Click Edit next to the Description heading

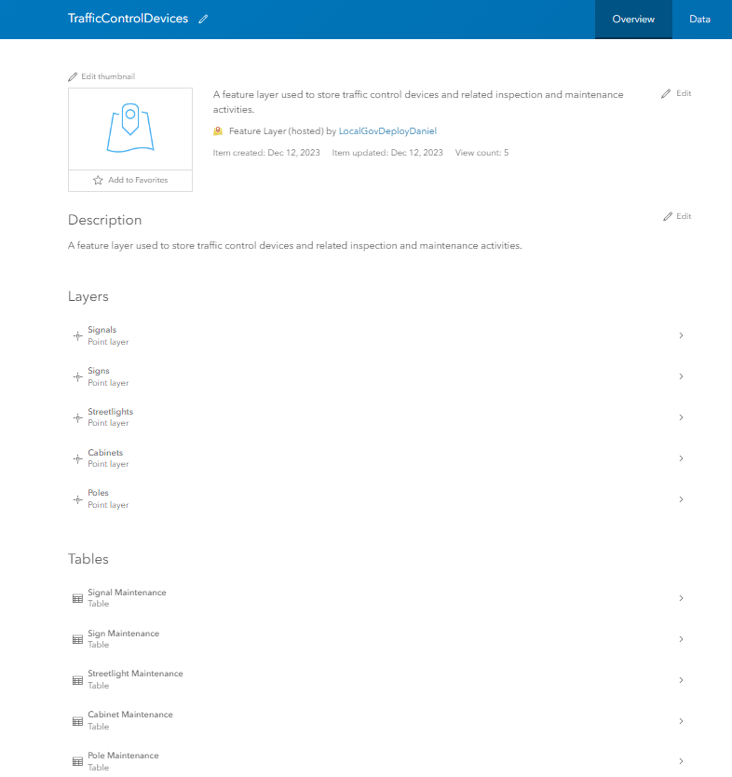(677, 216)
